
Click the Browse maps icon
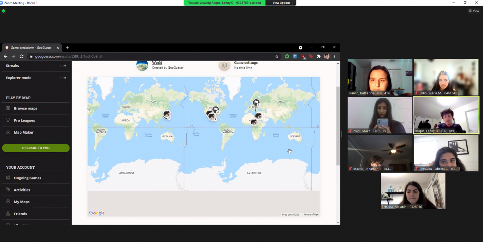[8, 108]
